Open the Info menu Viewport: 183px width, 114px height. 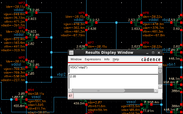[x=107, y=59]
